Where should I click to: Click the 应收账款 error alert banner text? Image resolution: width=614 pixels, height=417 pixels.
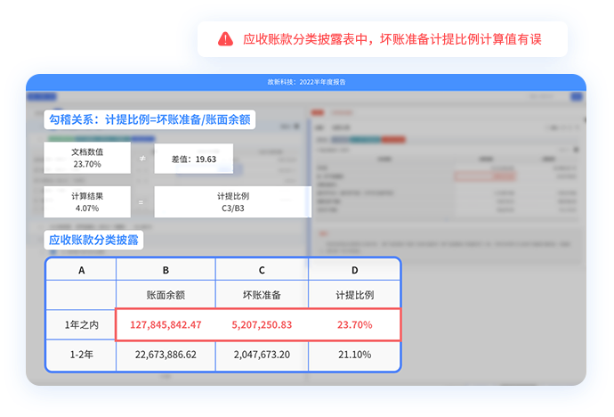tap(392, 39)
